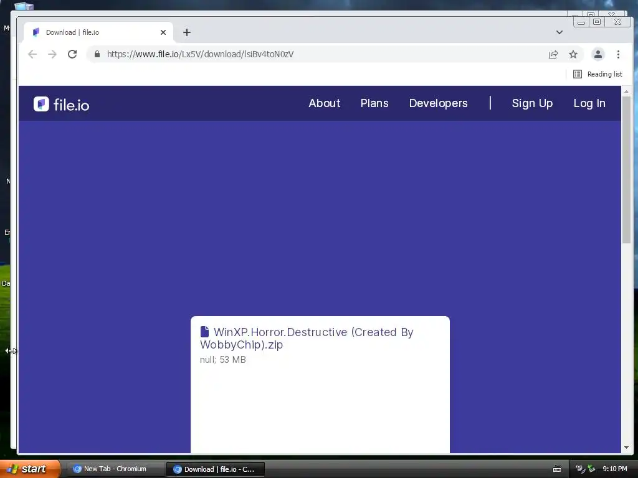This screenshot has width=638, height=478.
Task: Open the Developers page link
Action: pyautogui.click(x=438, y=103)
